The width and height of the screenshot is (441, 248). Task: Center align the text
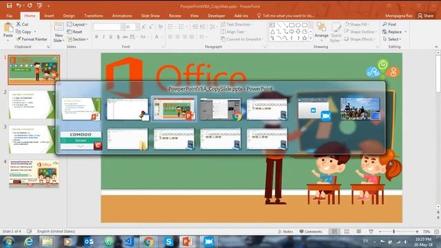coord(178,37)
